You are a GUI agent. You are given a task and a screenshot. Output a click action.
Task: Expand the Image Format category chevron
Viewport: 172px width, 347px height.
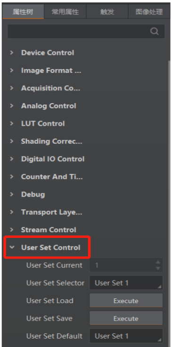click(x=12, y=70)
